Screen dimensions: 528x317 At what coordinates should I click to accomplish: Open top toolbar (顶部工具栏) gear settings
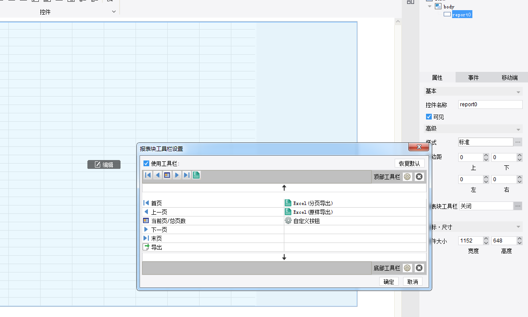pyautogui.click(x=407, y=177)
